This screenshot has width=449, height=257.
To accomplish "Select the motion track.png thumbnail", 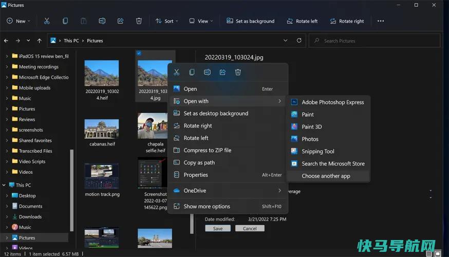I will point(102,176).
